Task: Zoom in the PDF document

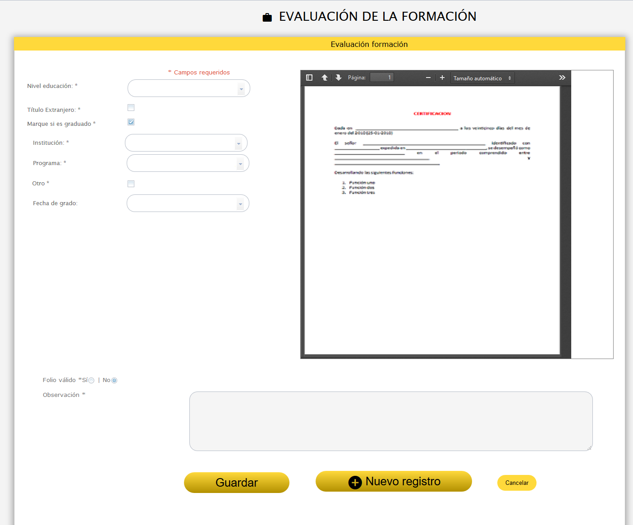Action: (x=442, y=78)
